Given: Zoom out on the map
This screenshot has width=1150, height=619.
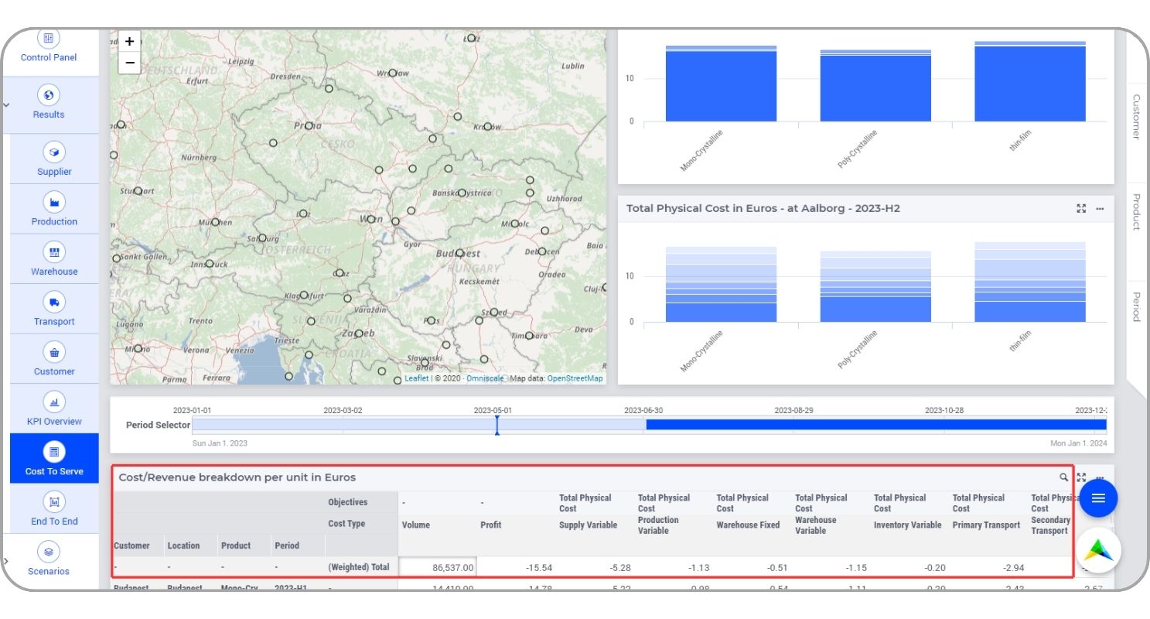Looking at the screenshot, I should click(x=129, y=63).
